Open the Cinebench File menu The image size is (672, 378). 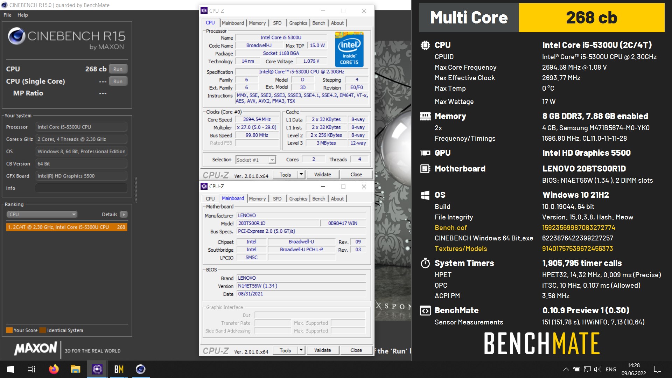click(7, 15)
